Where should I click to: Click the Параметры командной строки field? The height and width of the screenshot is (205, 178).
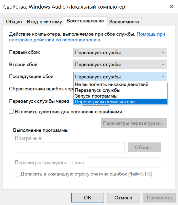124,162
